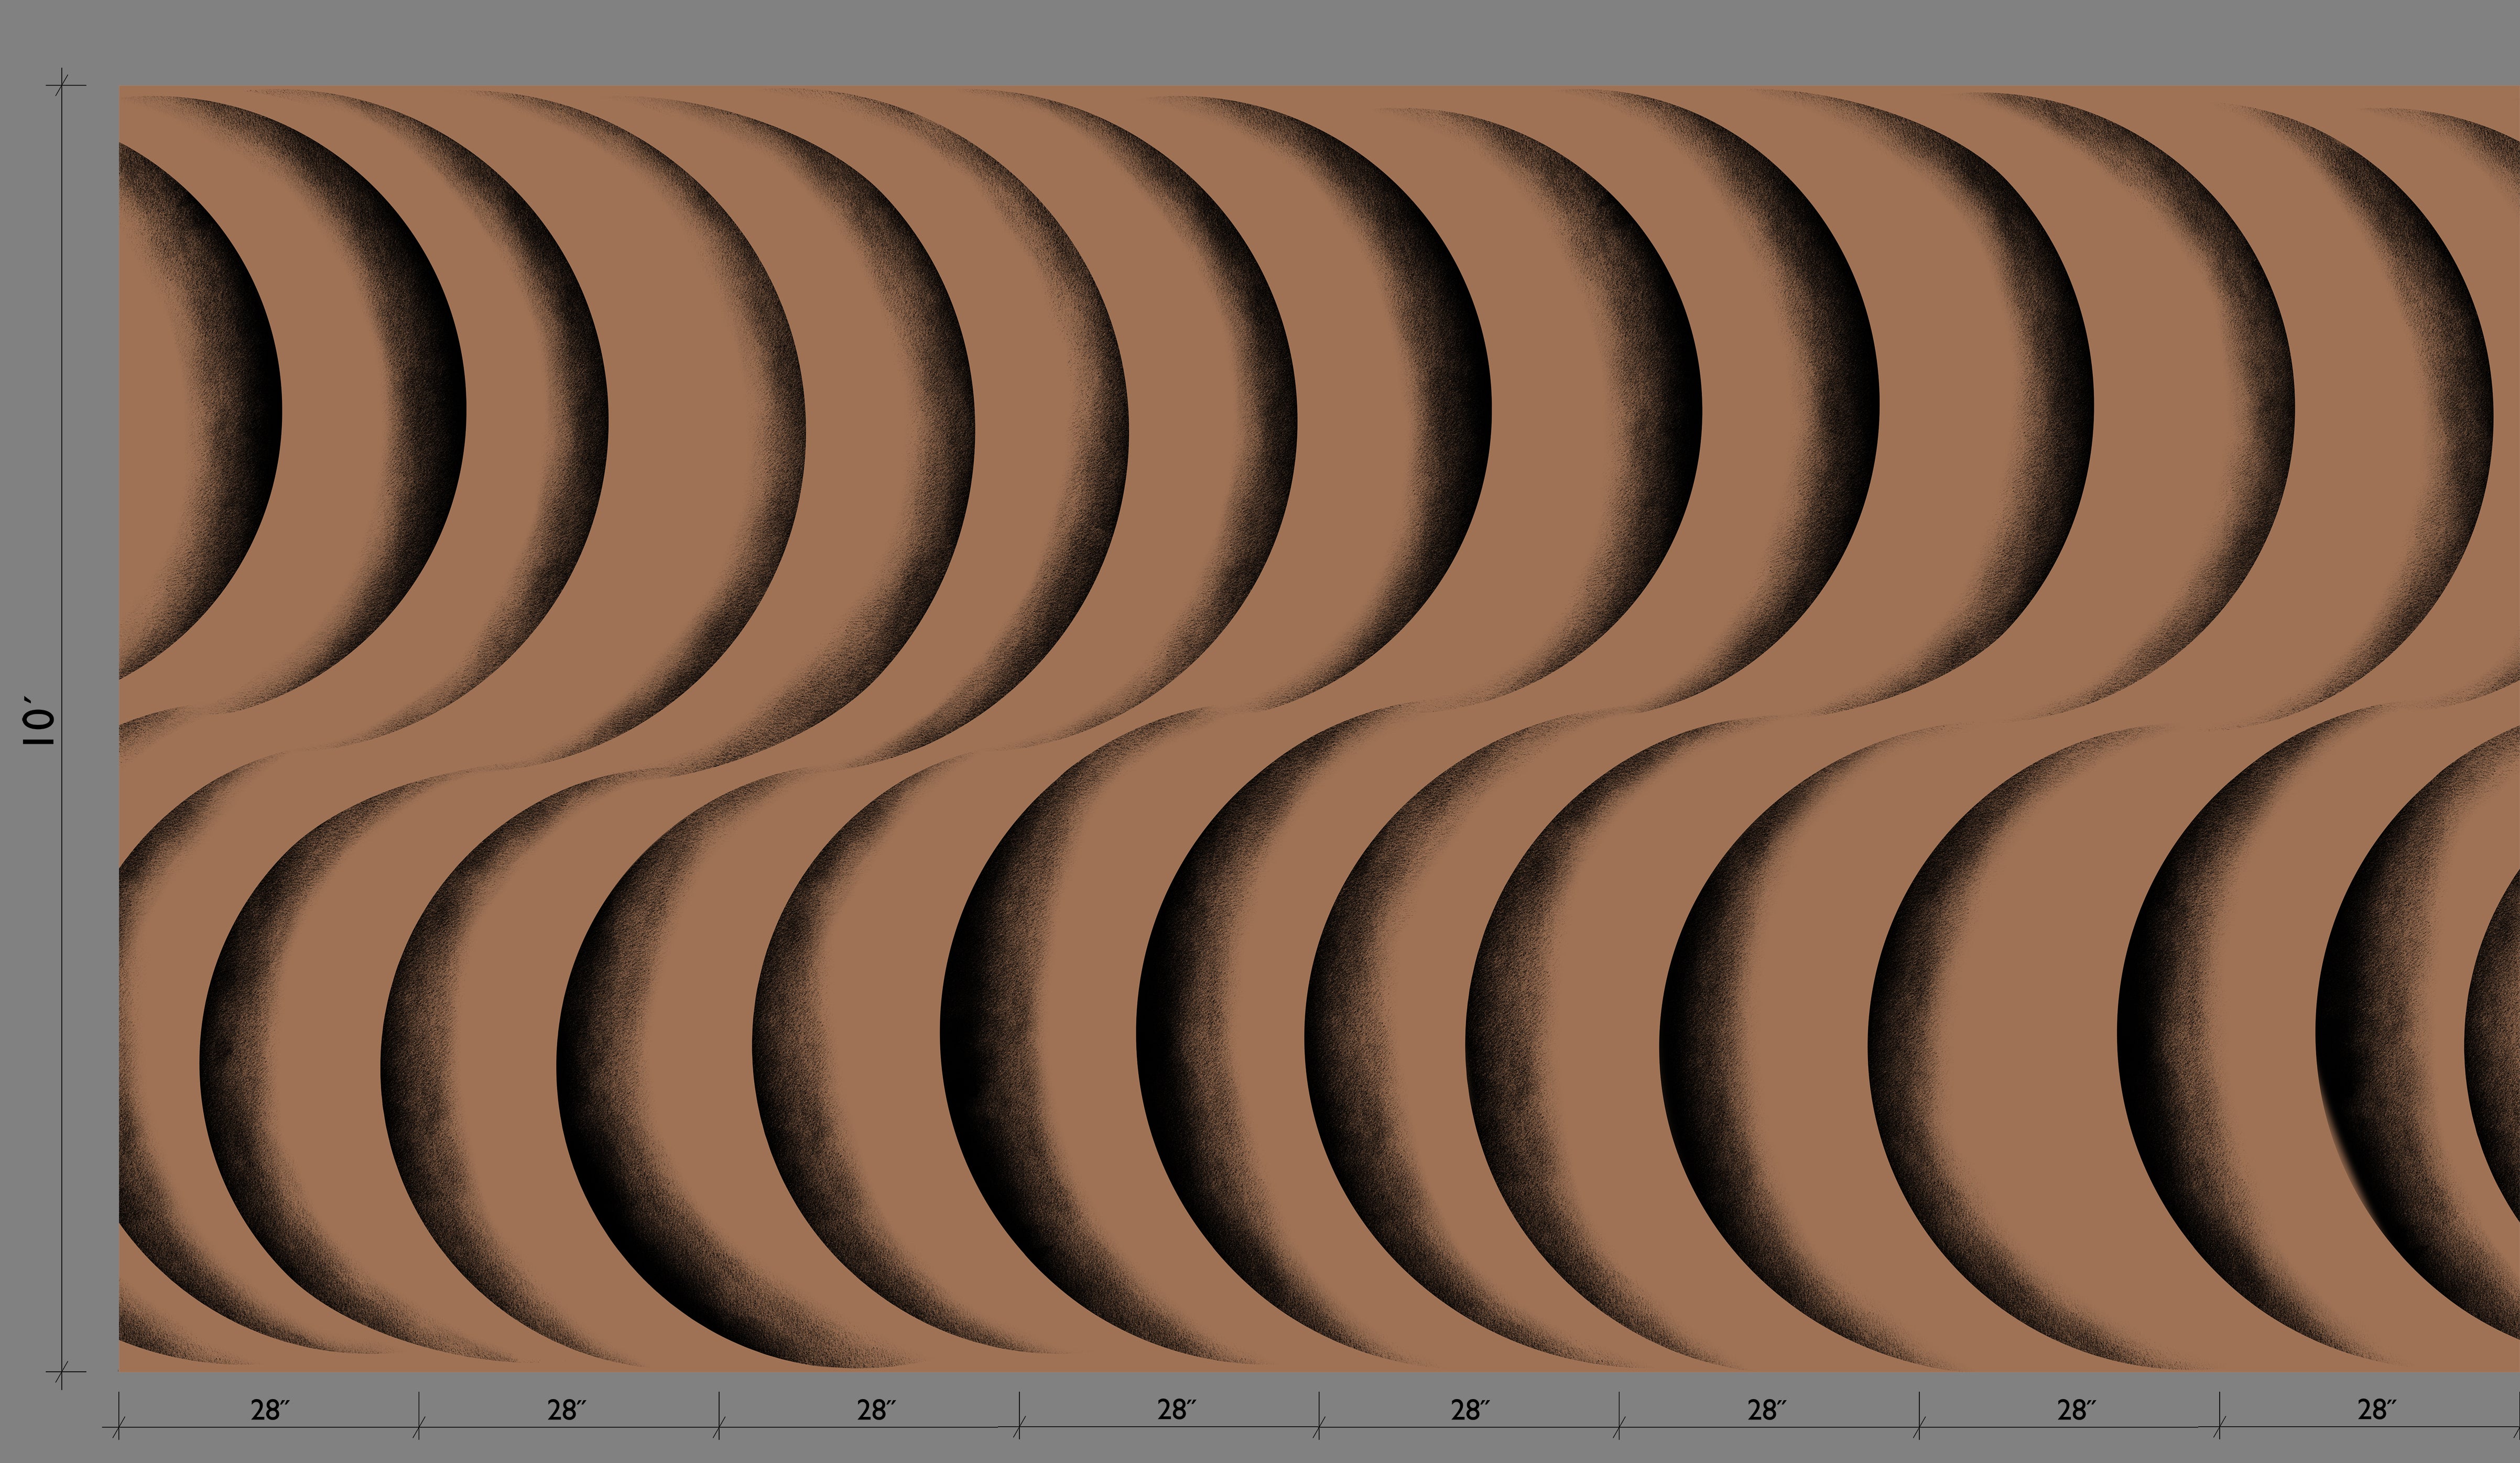Click tick mark between first and second 28″ panels
Viewport: 2520px width, 1463px height.
pyautogui.click(x=419, y=1426)
